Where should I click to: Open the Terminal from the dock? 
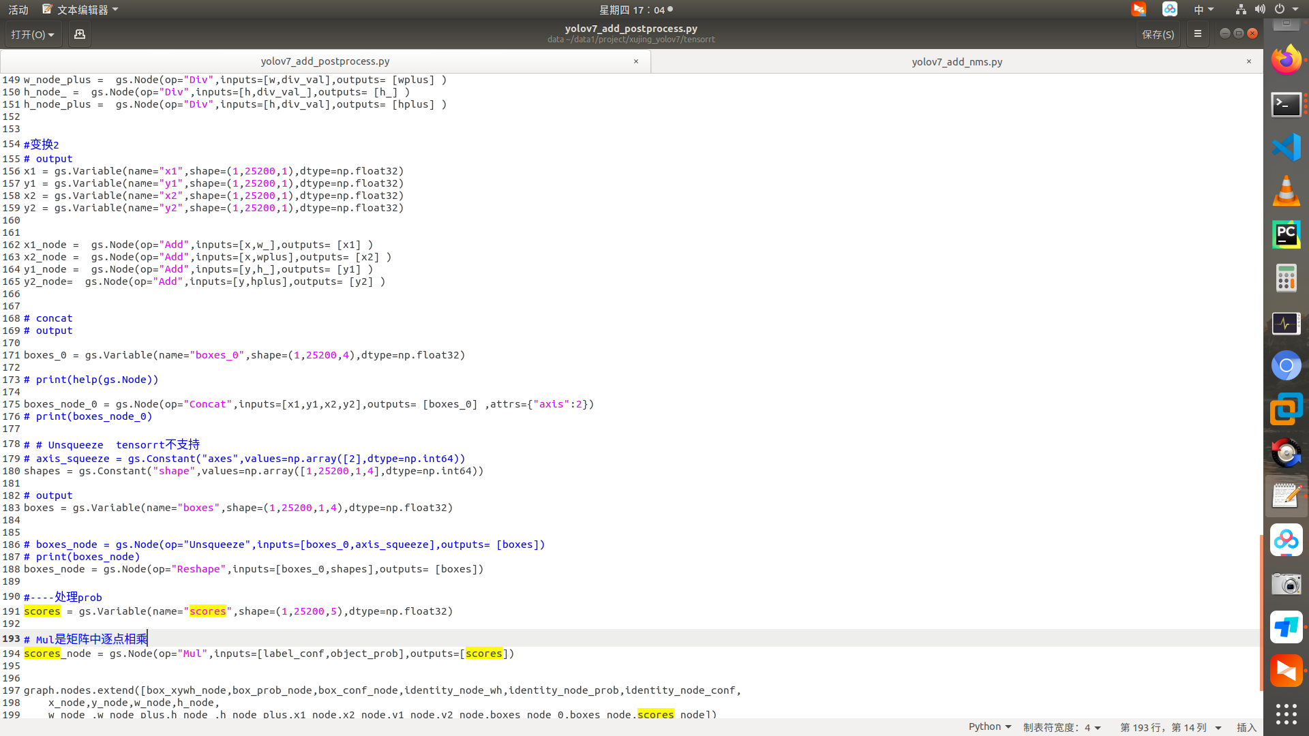click(x=1287, y=104)
